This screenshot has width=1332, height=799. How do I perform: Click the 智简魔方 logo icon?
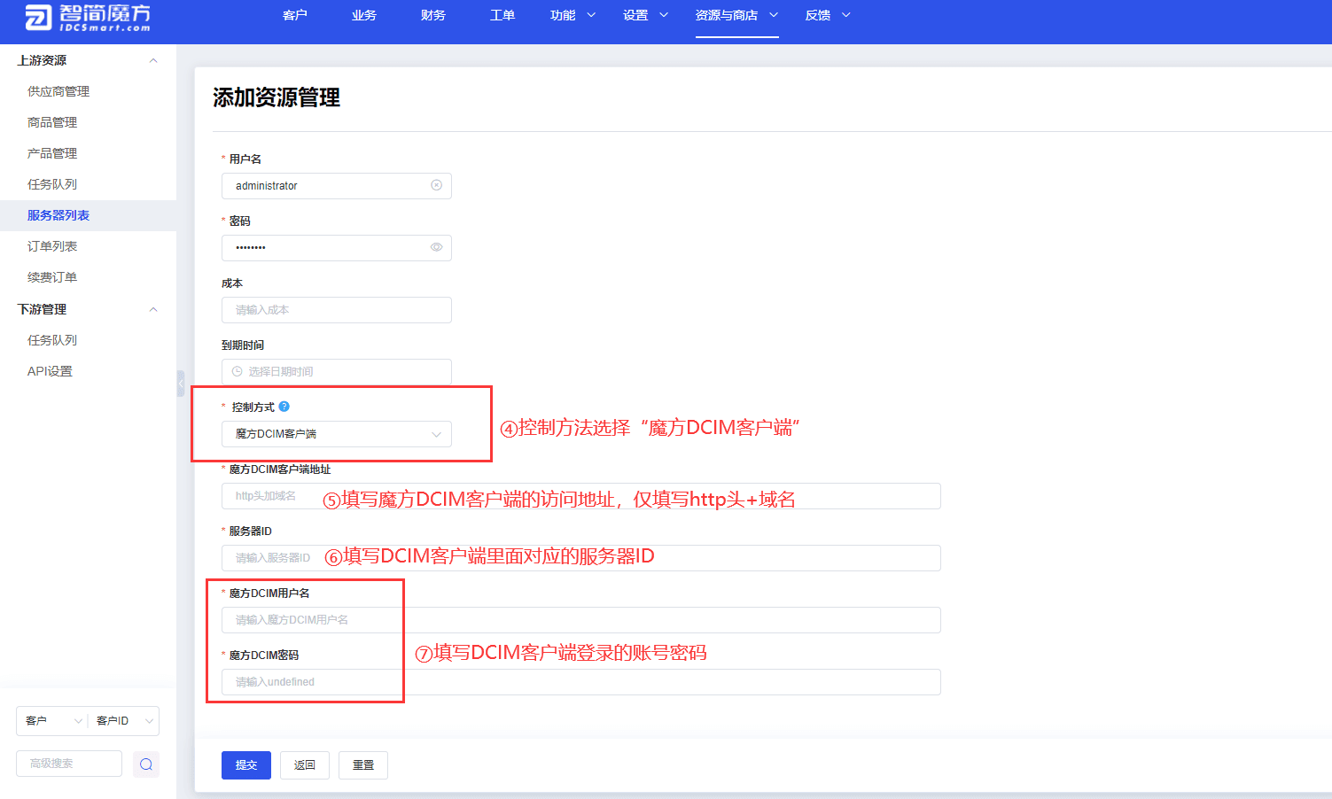point(39,17)
